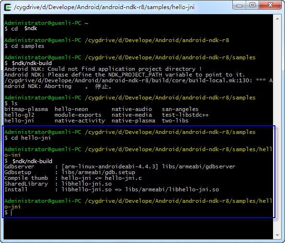Click 'two-libs' in the ls output
This screenshot has width=285, height=243.
175,121
